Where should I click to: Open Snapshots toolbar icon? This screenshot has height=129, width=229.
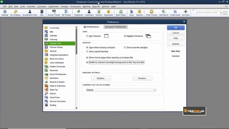coord(78,13)
